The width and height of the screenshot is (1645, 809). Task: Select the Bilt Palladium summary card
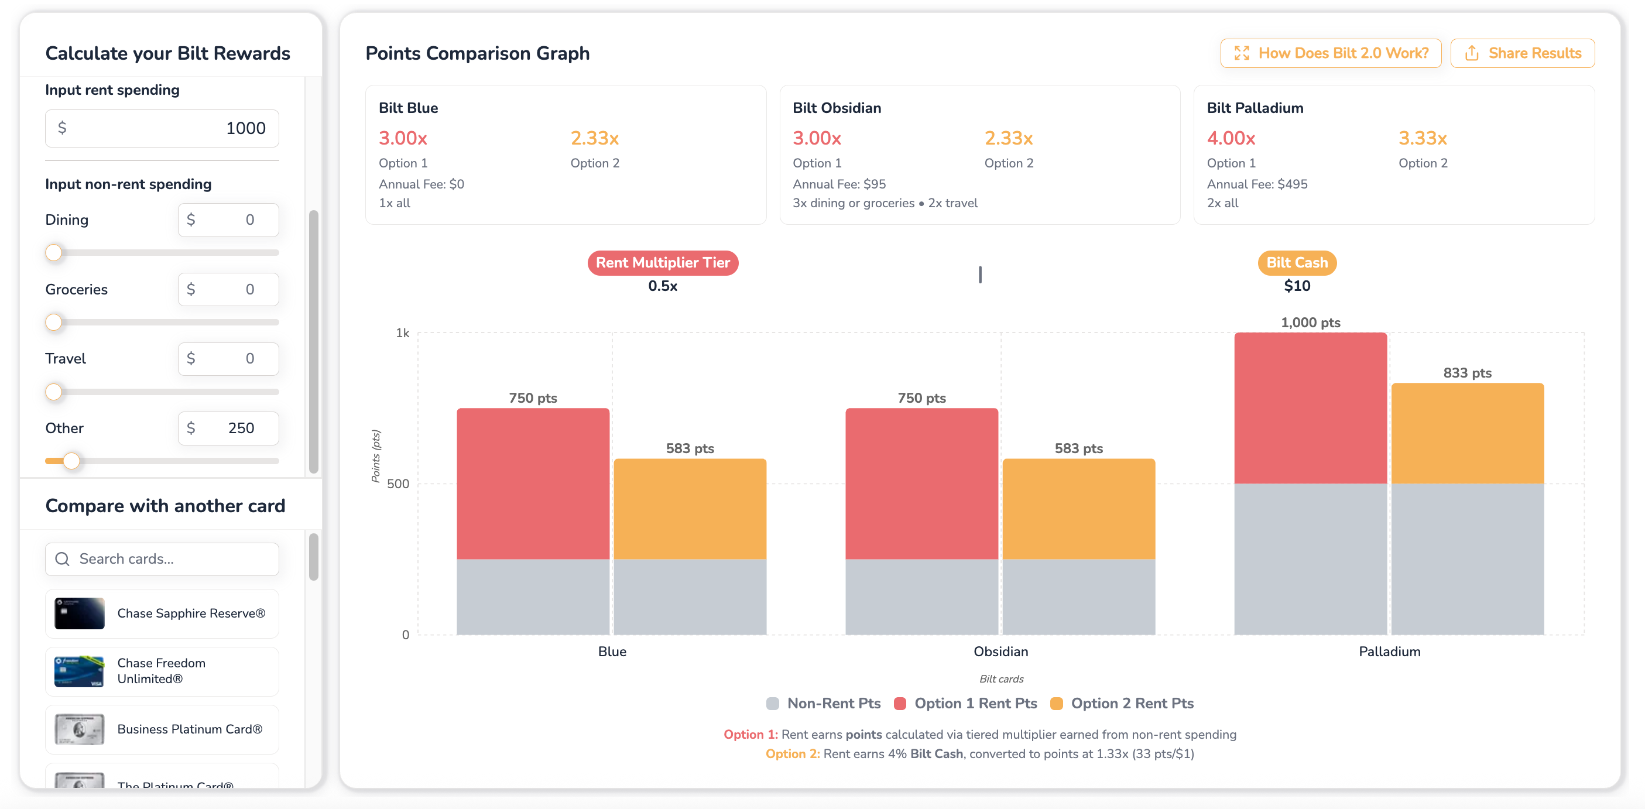[x=1394, y=155]
